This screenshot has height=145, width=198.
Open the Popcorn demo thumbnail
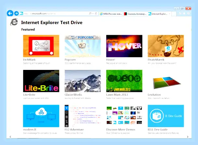click(83, 46)
